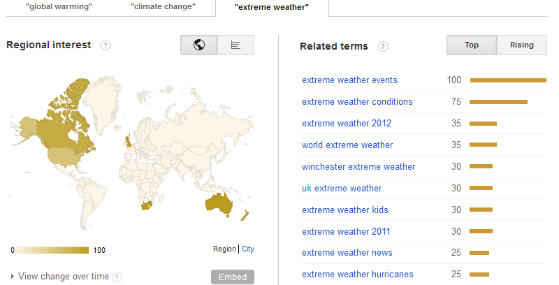Select the Rising related terms toggle
Screen dimensions: 559x285
click(x=522, y=45)
